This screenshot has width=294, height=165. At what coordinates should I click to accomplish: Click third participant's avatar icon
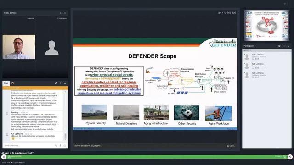coord(247,75)
